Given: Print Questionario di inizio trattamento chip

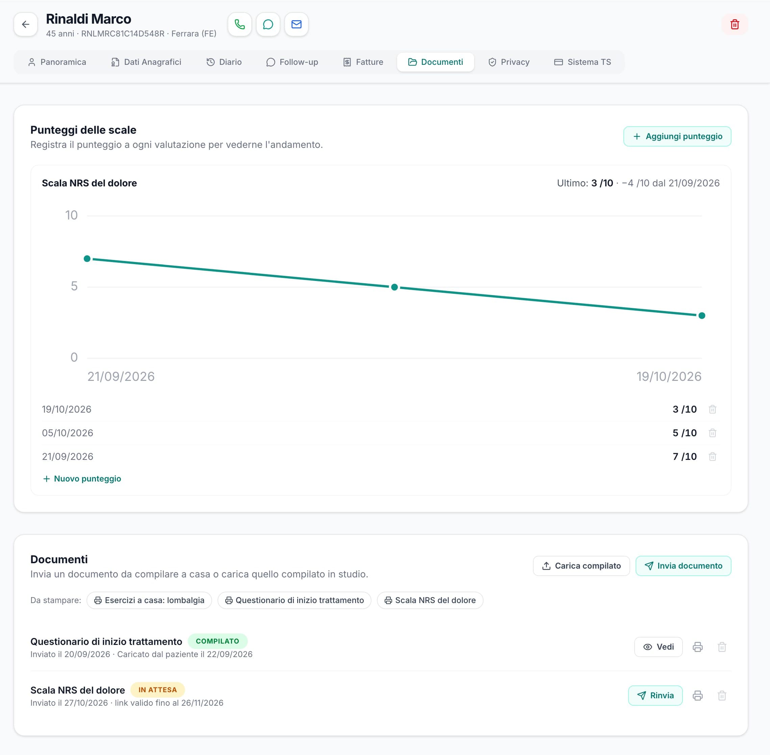Looking at the screenshot, I should click(294, 600).
